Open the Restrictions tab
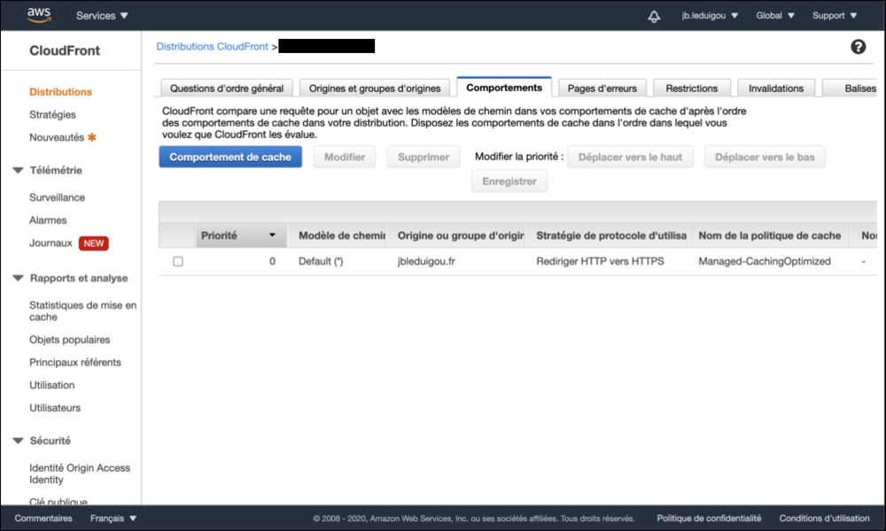 pyautogui.click(x=692, y=88)
